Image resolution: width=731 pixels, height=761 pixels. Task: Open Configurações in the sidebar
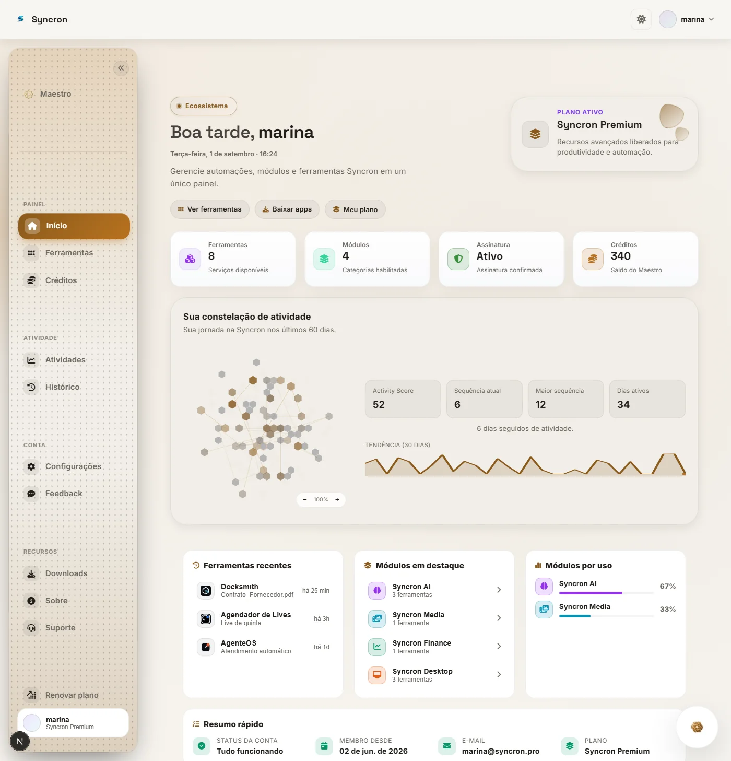[73, 466]
